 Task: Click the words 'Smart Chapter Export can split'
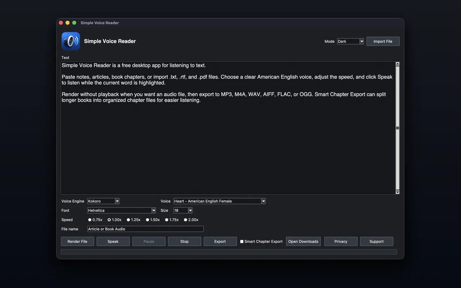(x=350, y=94)
